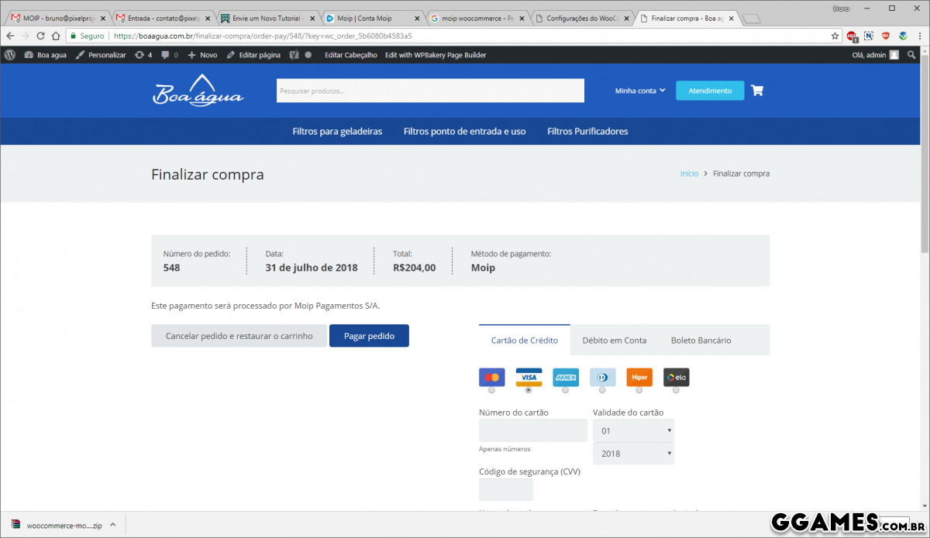The height and width of the screenshot is (538, 930).
Task: Click the WordPress logo in admin bar
Action: pyautogui.click(x=10, y=55)
